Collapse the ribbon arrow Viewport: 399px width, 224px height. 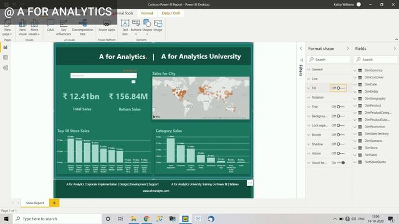tap(397, 39)
